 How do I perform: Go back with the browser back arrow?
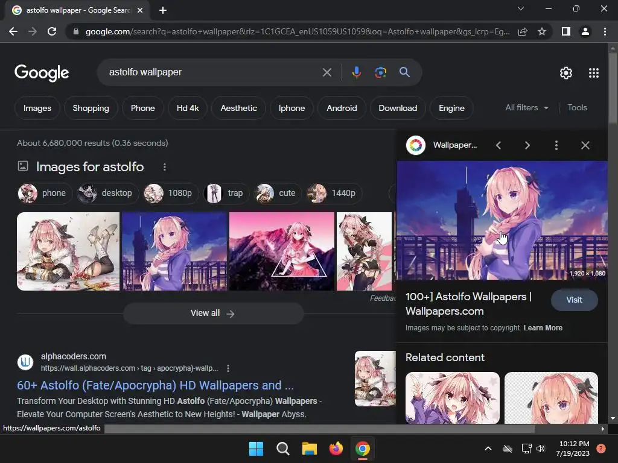13,31
